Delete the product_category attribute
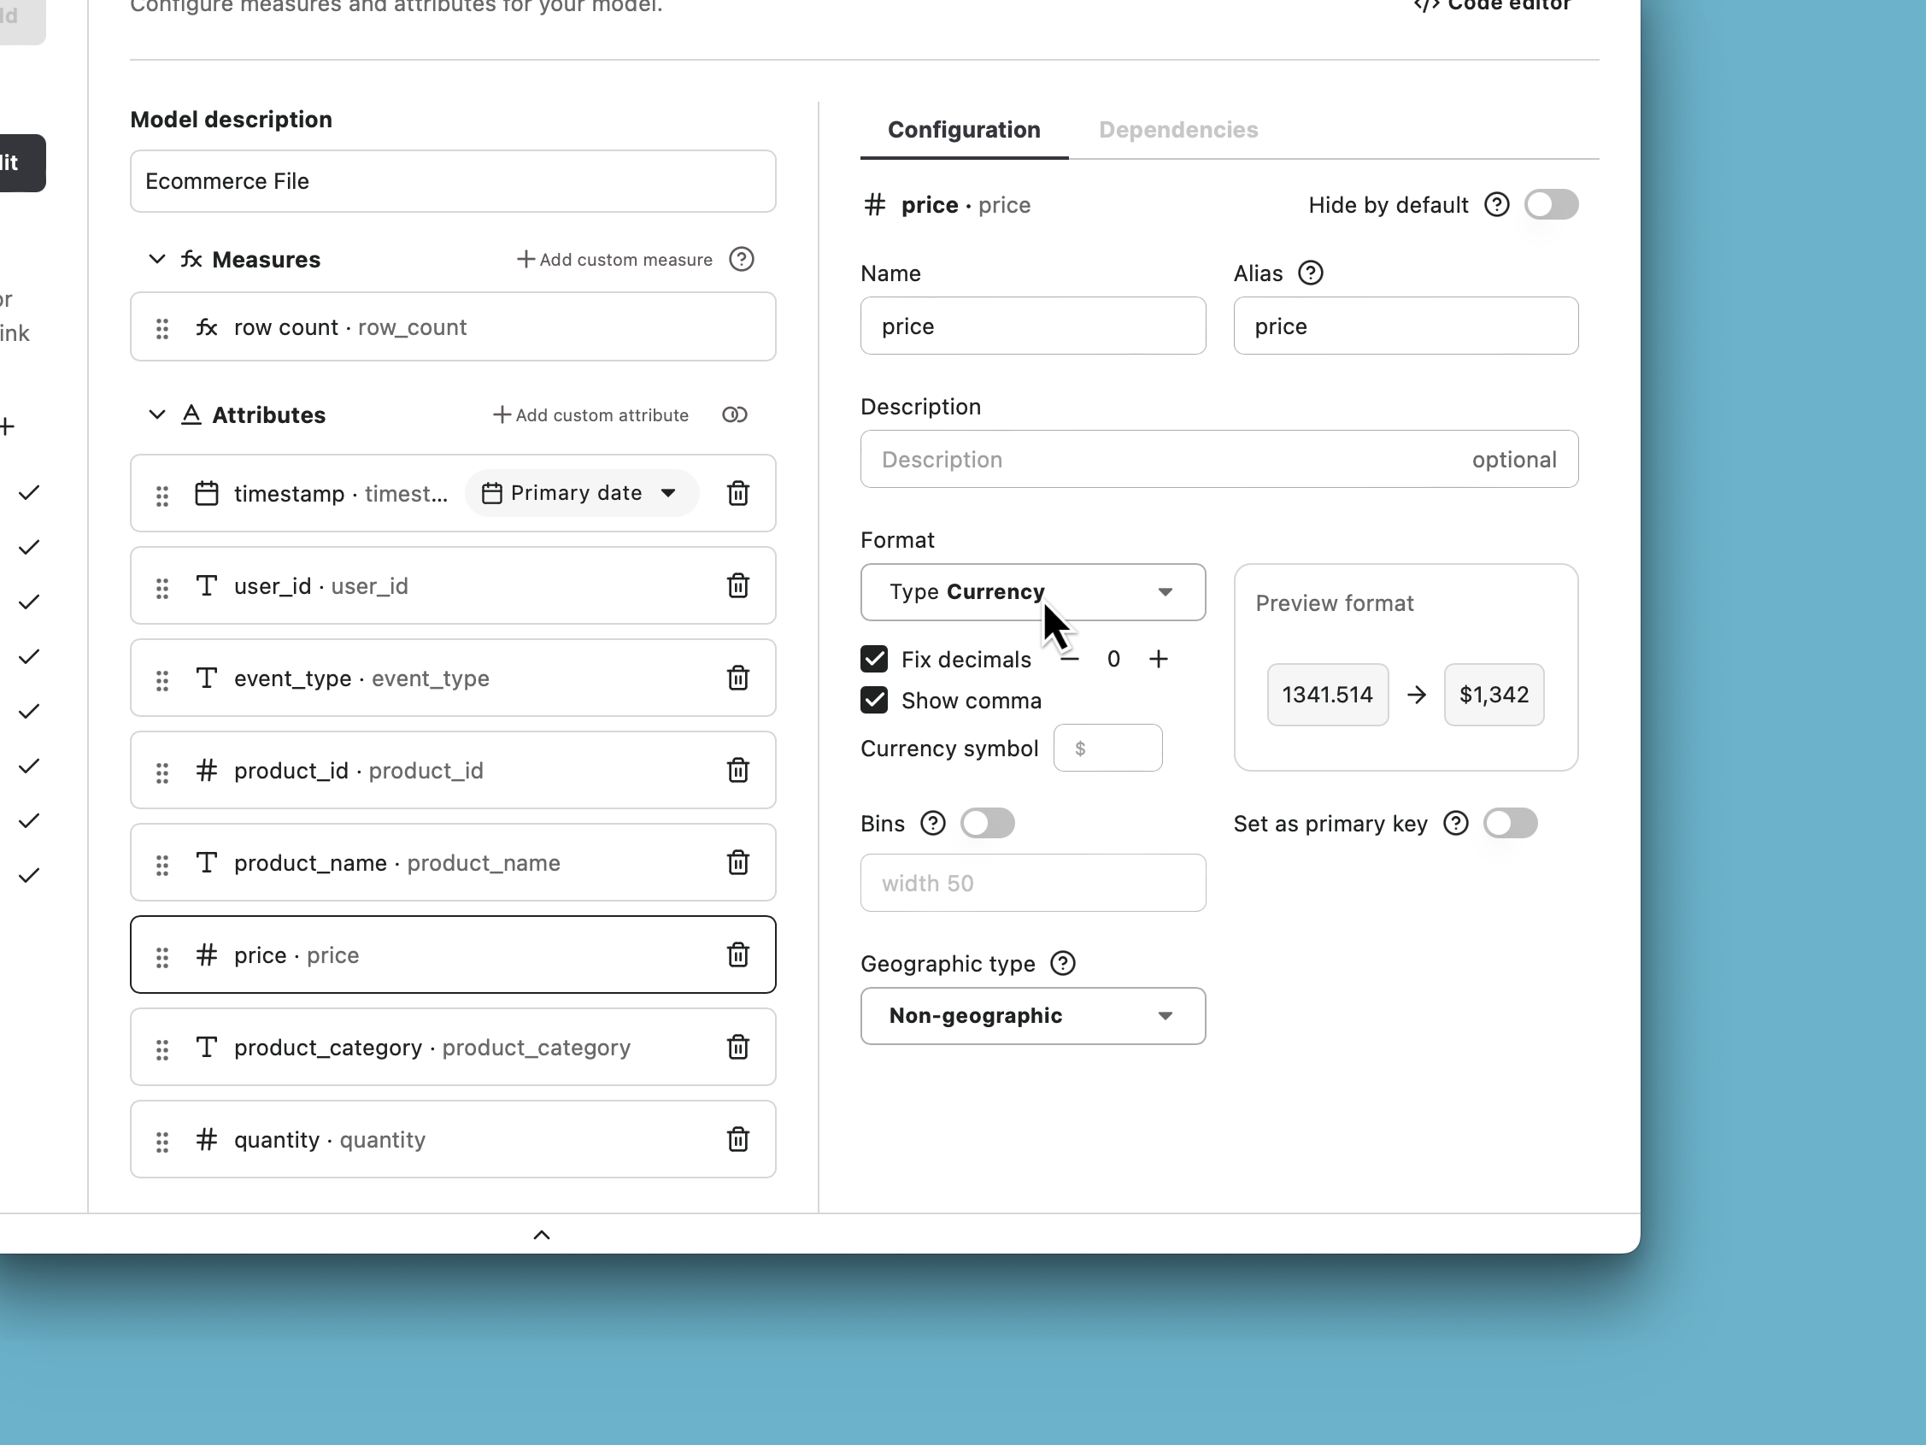Viewport: 1926px width, 1445px height. pyautogui.click(x=737, y=1047)
